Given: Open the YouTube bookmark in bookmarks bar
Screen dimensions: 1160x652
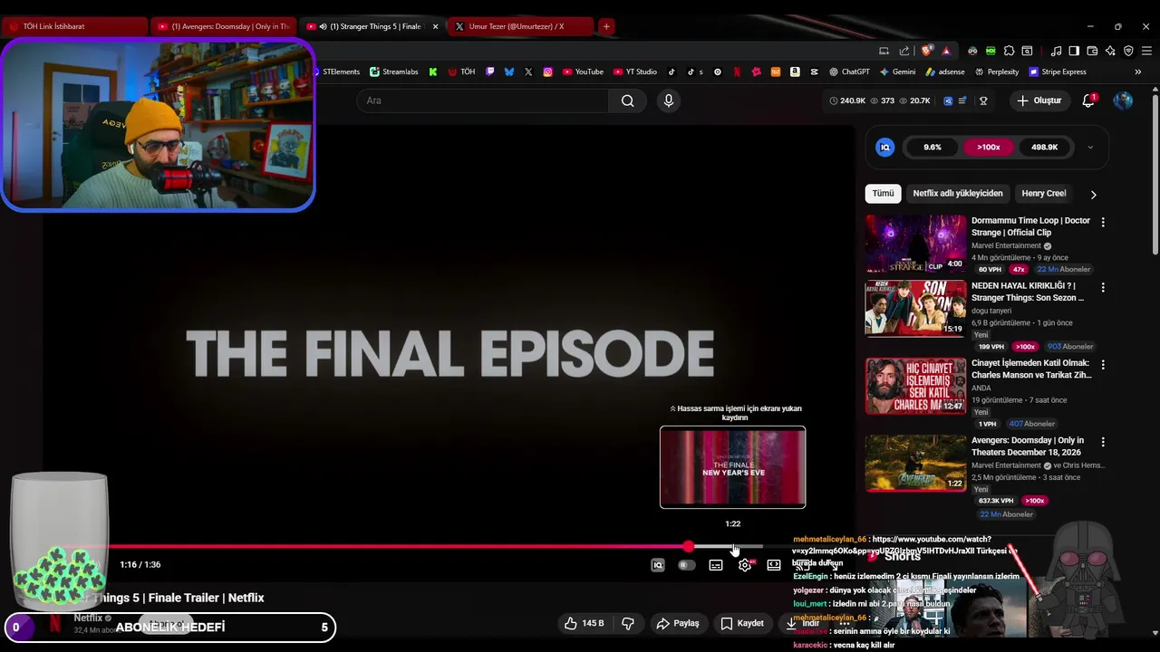Looking at the screenshot, I should pos(583,72).
